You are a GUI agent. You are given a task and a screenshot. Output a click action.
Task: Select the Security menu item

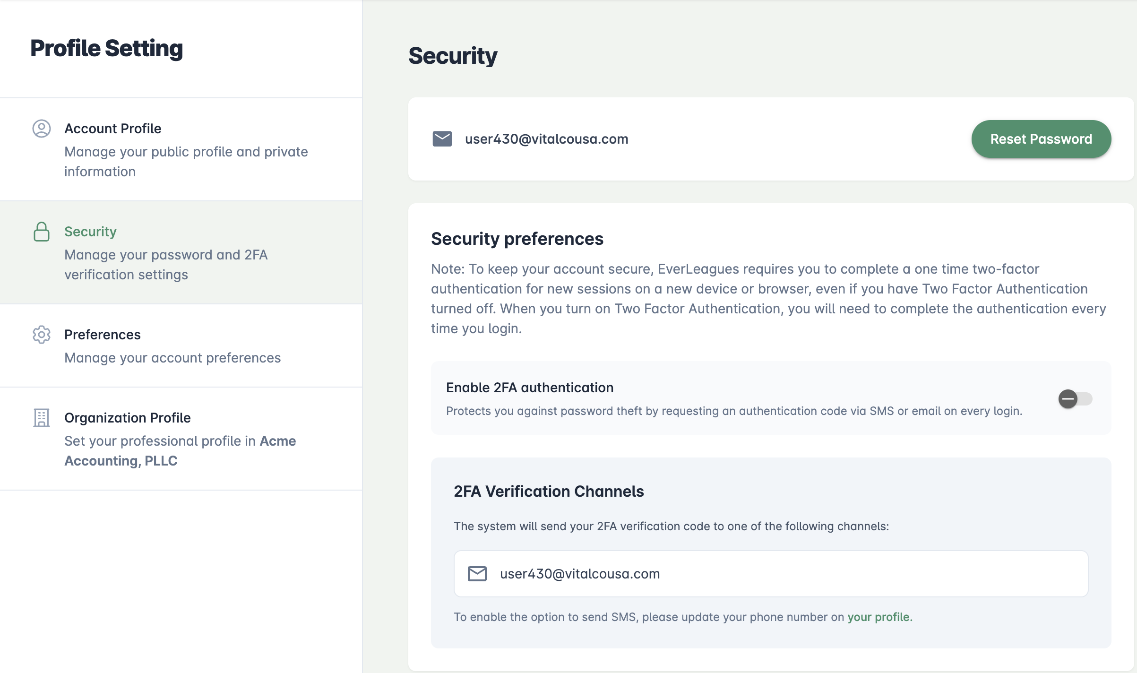click(x=90, y=232)
